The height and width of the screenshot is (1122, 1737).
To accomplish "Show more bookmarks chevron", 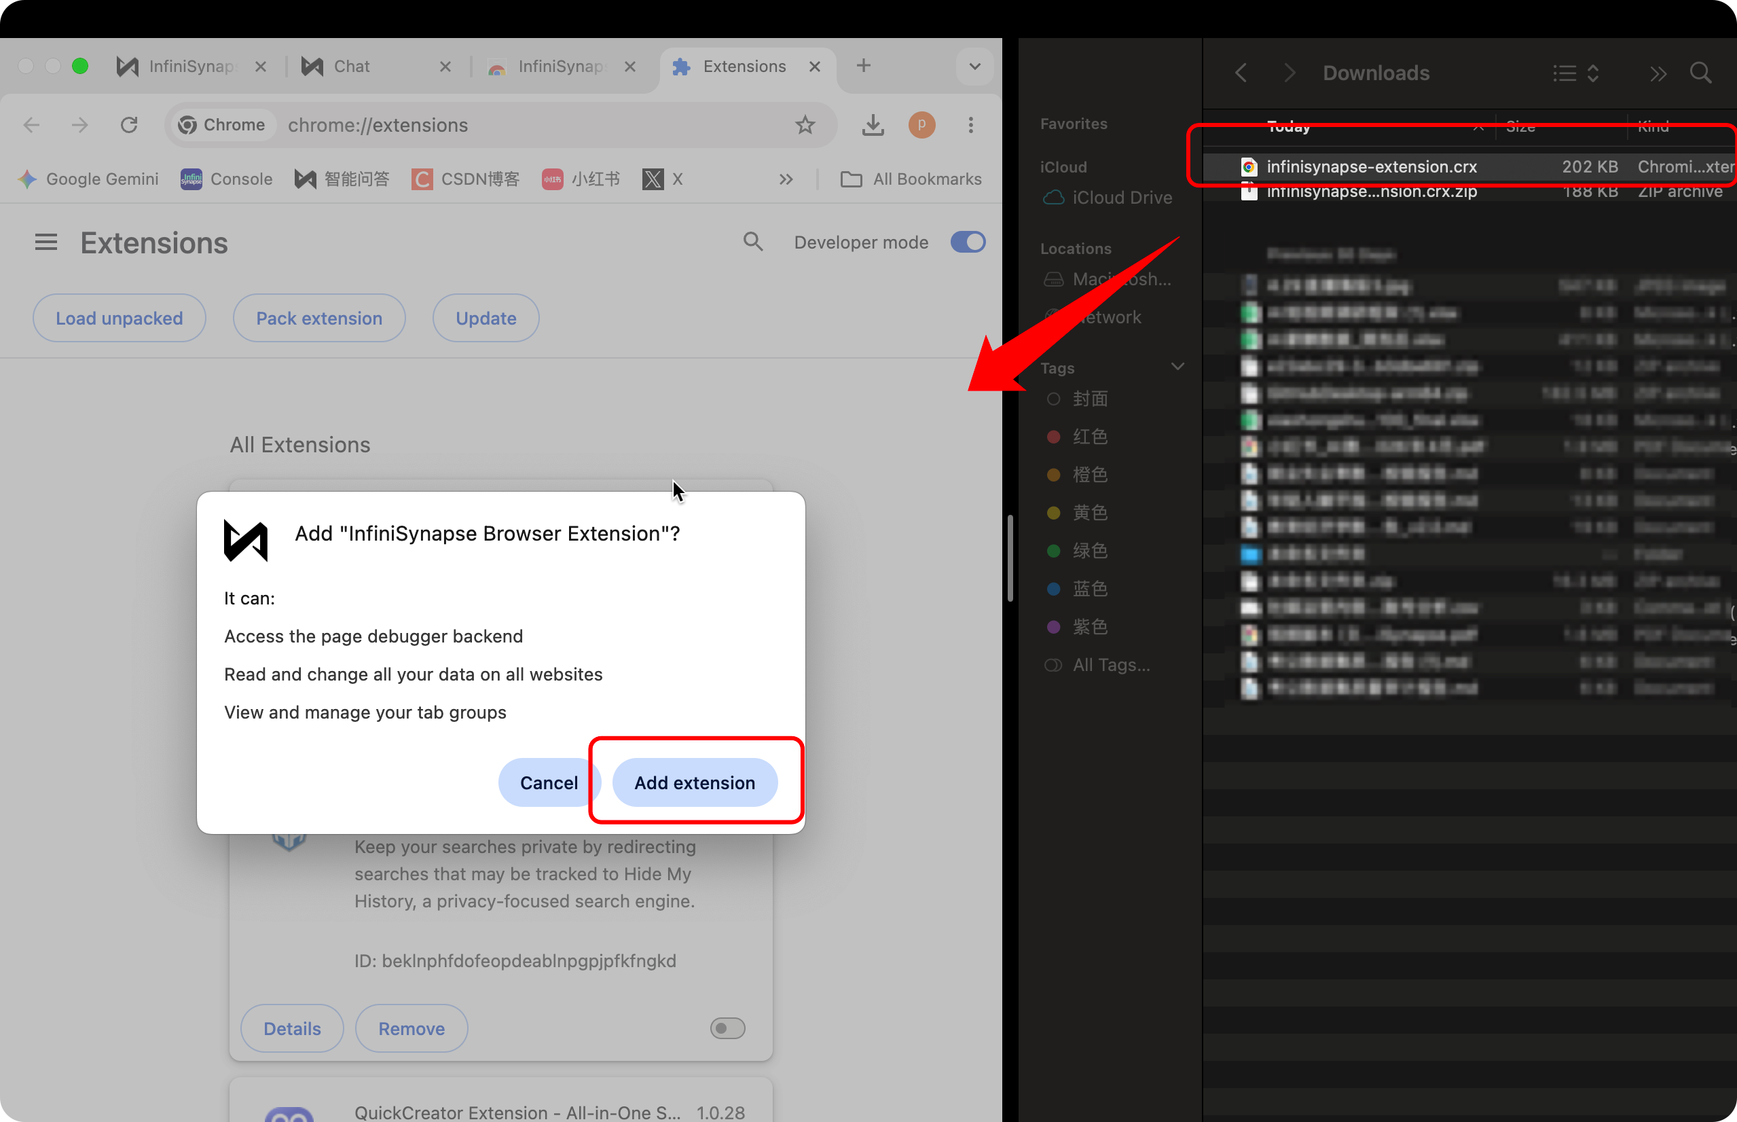I will click(786, 179).
